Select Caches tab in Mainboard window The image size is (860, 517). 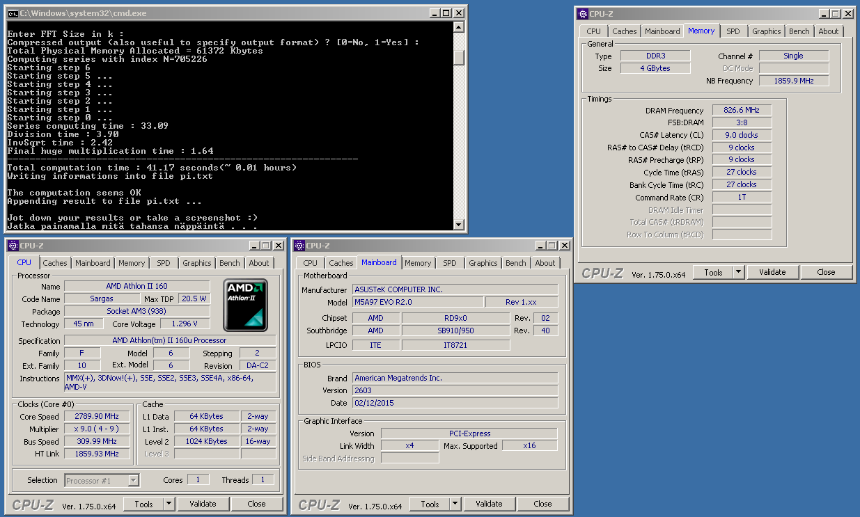coord(341,263)
